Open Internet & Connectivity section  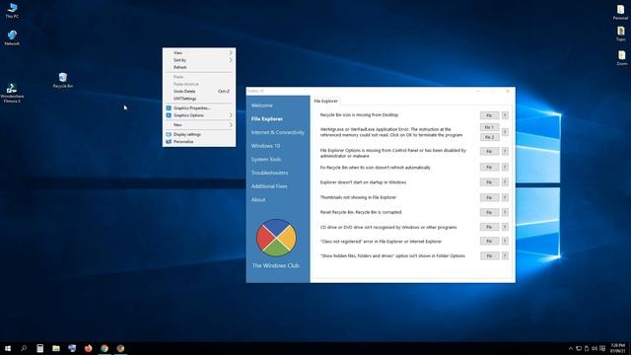click(278, 132)
